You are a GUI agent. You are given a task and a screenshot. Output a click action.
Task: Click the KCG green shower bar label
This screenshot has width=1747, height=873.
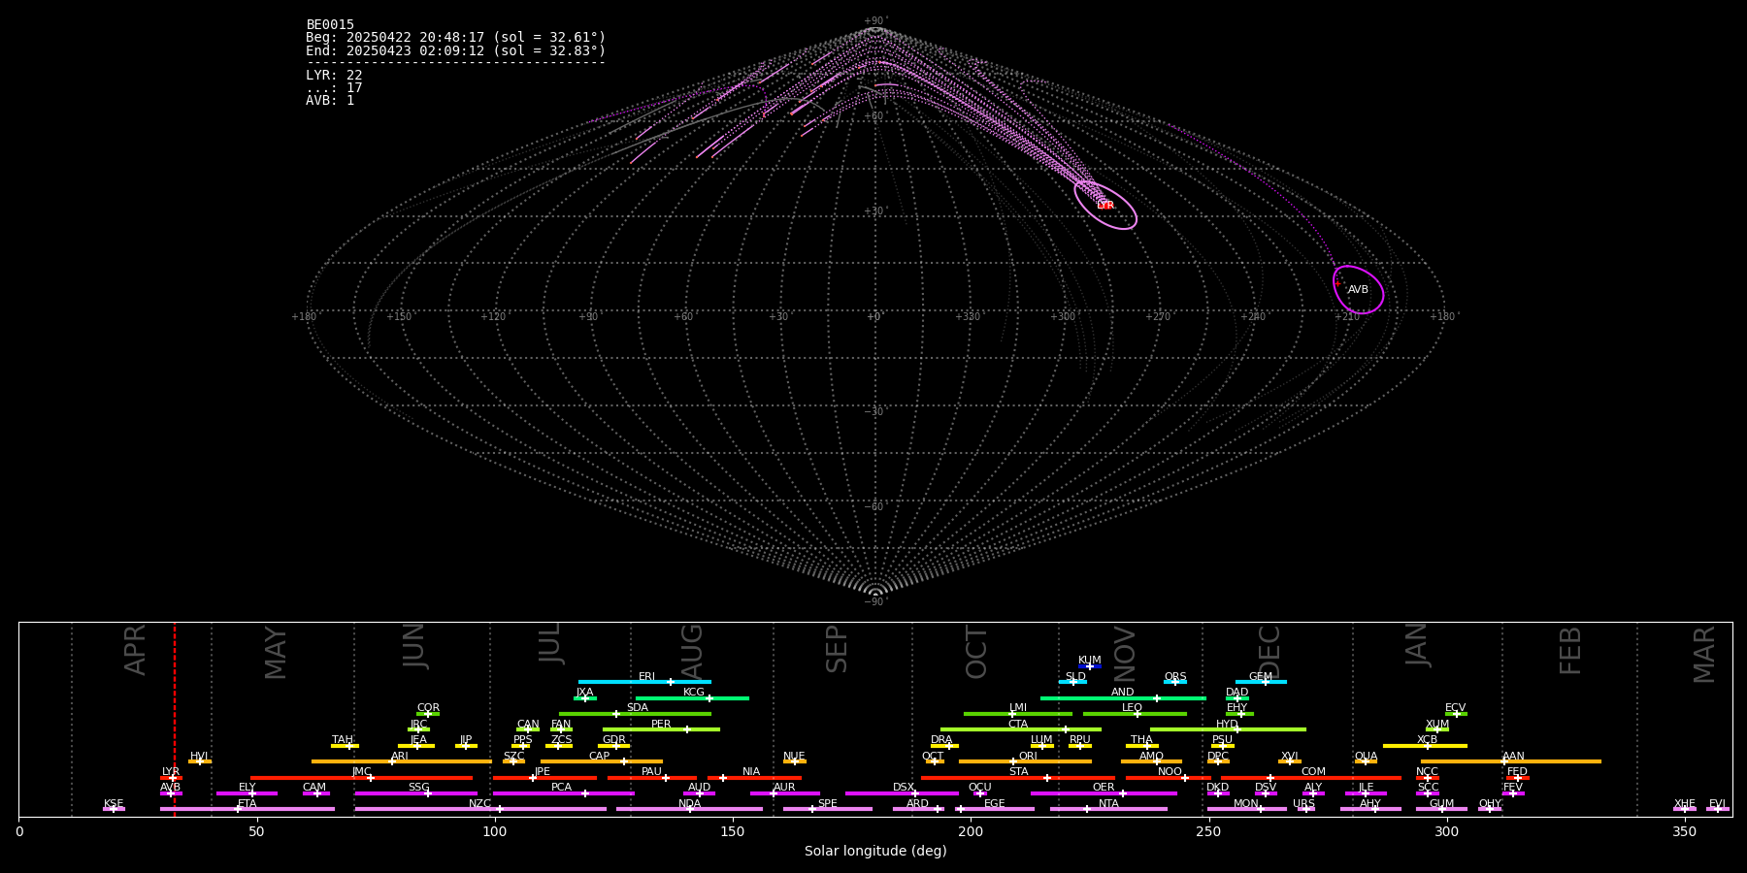pyautogui.click(x=693, y=693)
